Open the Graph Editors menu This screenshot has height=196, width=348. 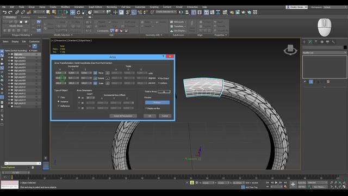click(x=96, y=7)
